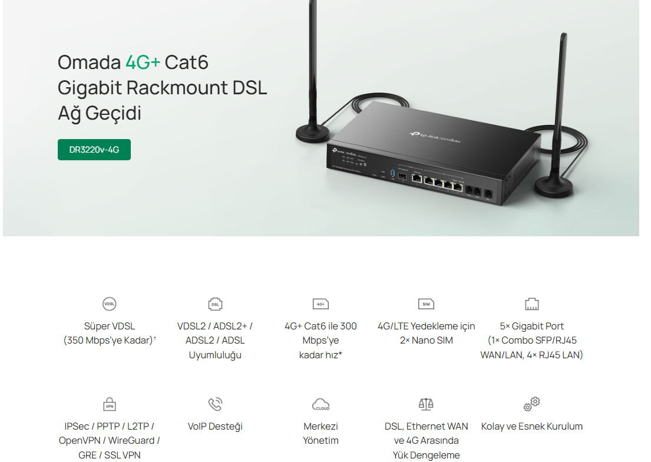Click the VoIP phone handset icon

tap(215, 404)
